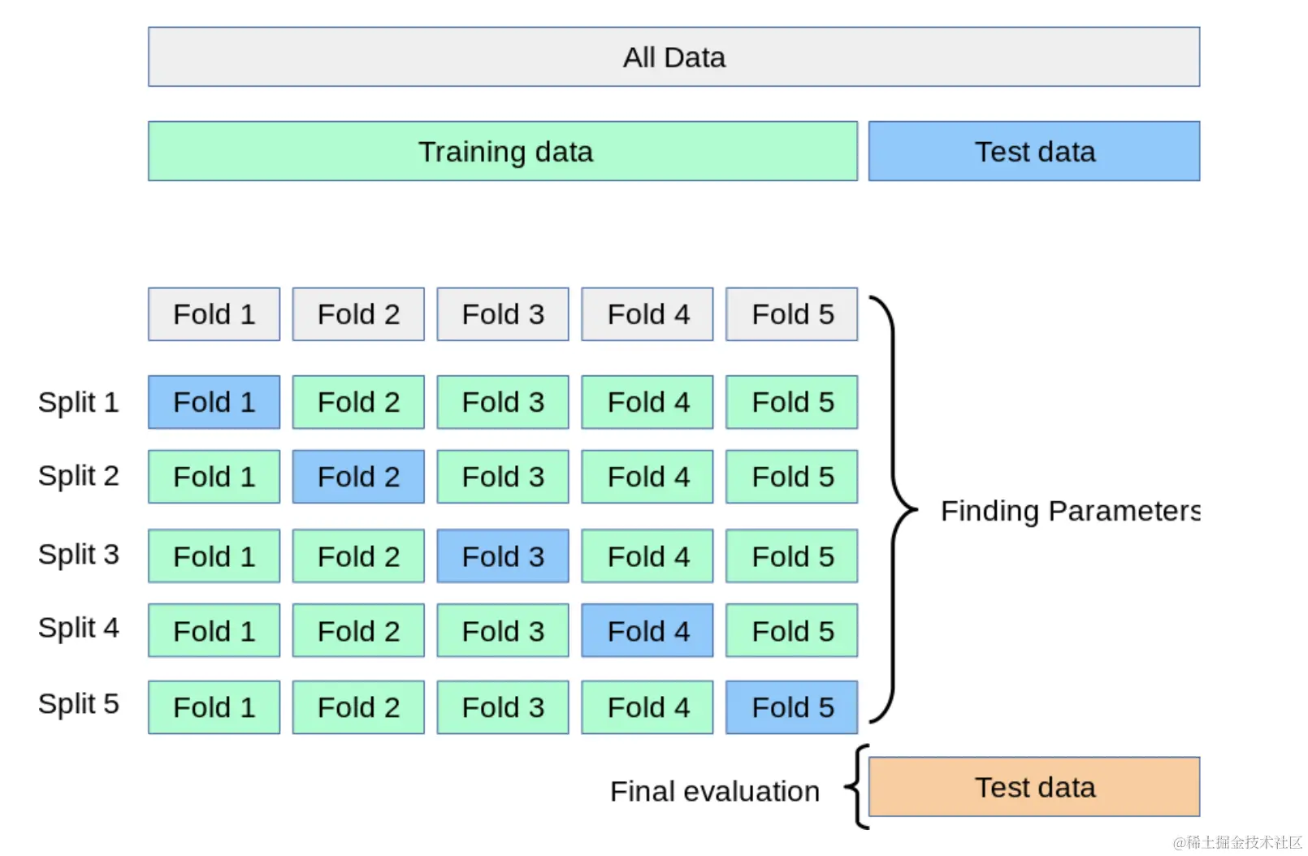Click the gray Fold 3 header box
The image size is (1308, 856).
(503, 314)
